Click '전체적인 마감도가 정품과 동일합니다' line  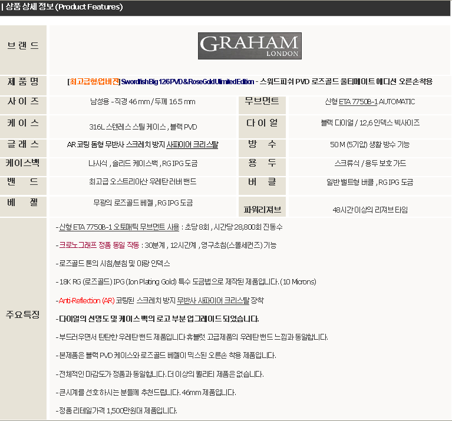[x=160, y=374]
